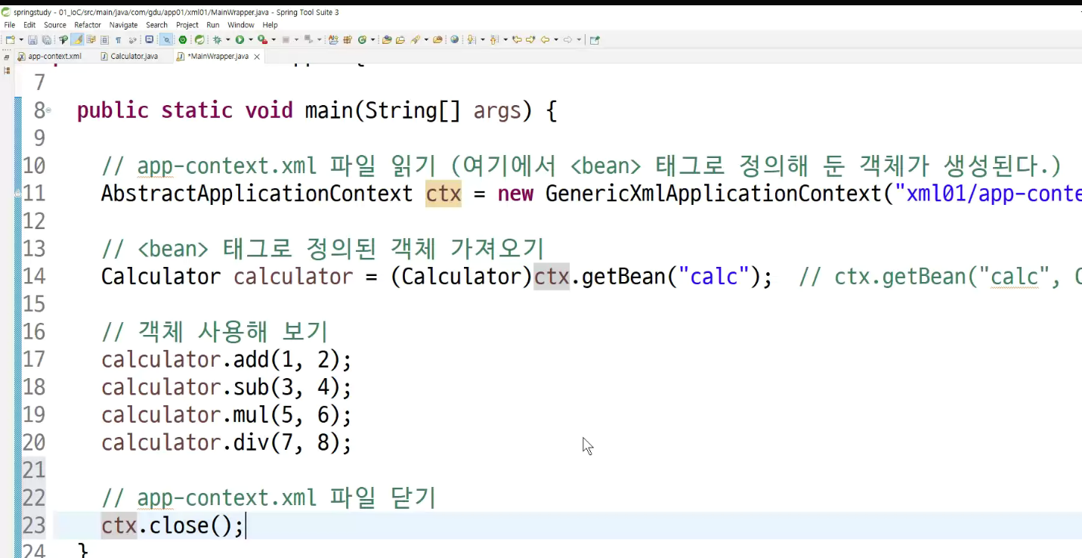
Task: Open the Search menu
Action: pyautogui.click(x=157, y=25)
